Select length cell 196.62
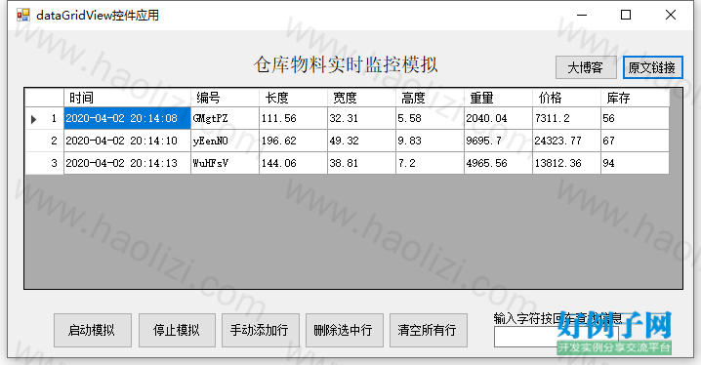Viewport: 701px width, 365px height. coord(293,141)
